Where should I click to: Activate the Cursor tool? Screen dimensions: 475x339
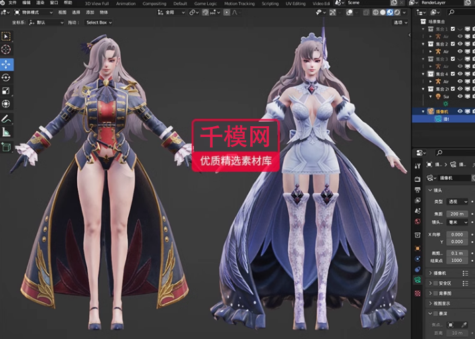(6, 50)
